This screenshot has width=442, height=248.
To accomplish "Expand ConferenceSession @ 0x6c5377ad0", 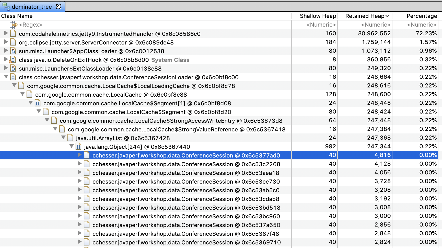I will (x=79, y=155).
